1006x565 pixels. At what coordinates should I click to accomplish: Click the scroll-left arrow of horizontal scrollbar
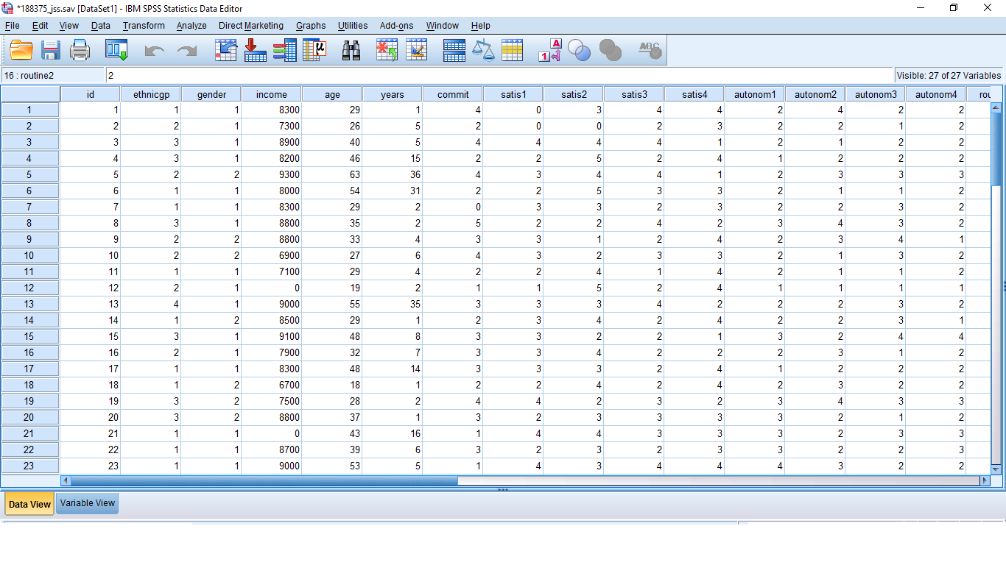(66, 480)
